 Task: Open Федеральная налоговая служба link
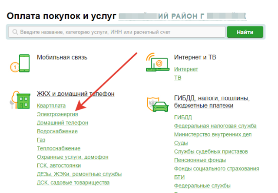click(x=215, y=126)
